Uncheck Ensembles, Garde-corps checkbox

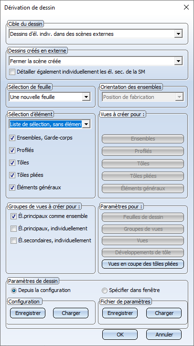12,138
